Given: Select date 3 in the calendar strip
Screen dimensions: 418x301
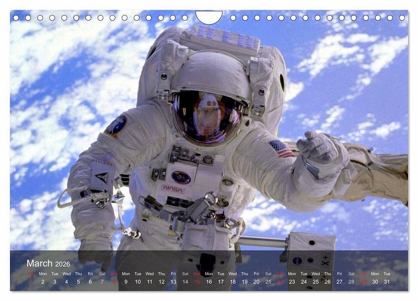Looking at the screenshot, I should [55, 282].
